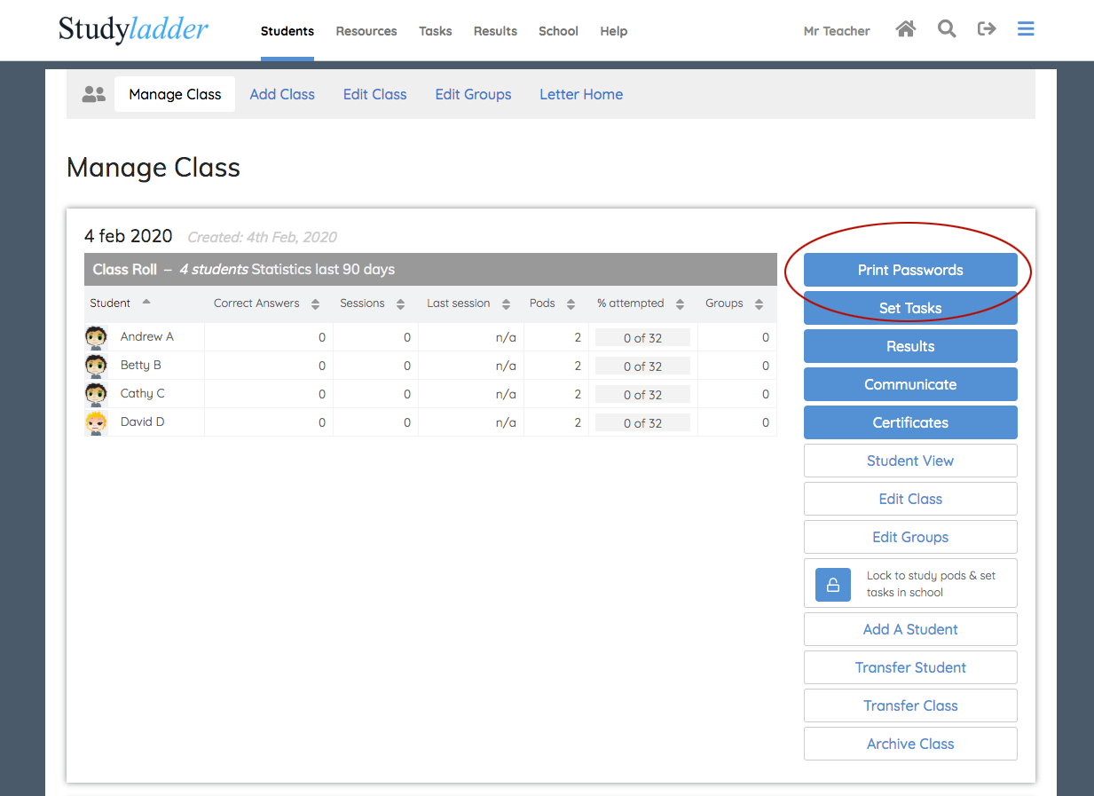Switch to the Letter Home tab
The image size is (1094, 796).
pyautogui.click(x=581, y=94)
